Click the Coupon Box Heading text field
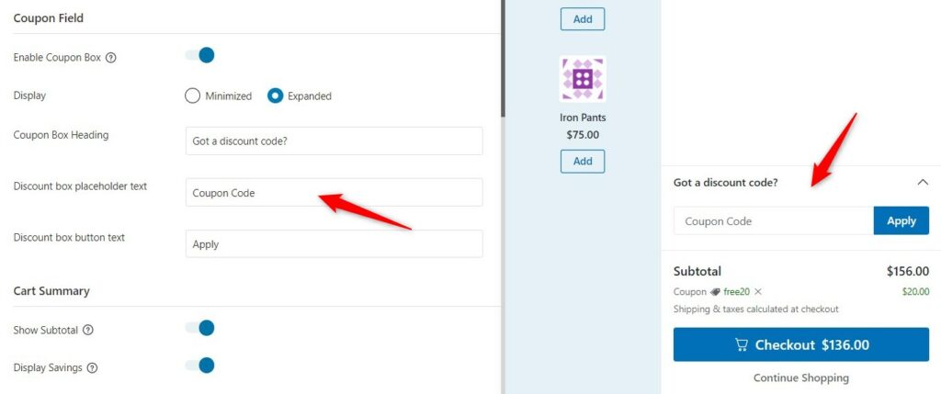The width and height of the screenshot is (941, 394). (x=334, y=141)
